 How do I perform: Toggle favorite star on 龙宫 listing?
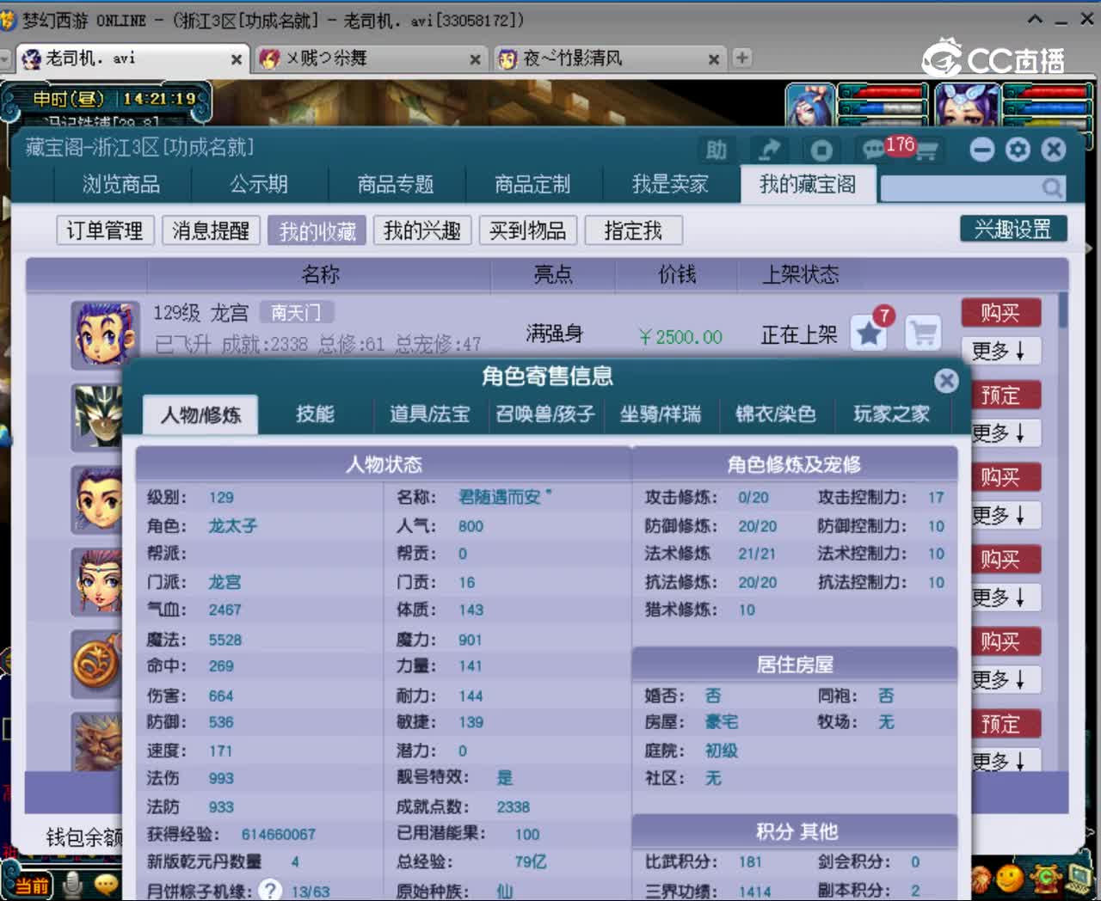(x=870, y=334)
